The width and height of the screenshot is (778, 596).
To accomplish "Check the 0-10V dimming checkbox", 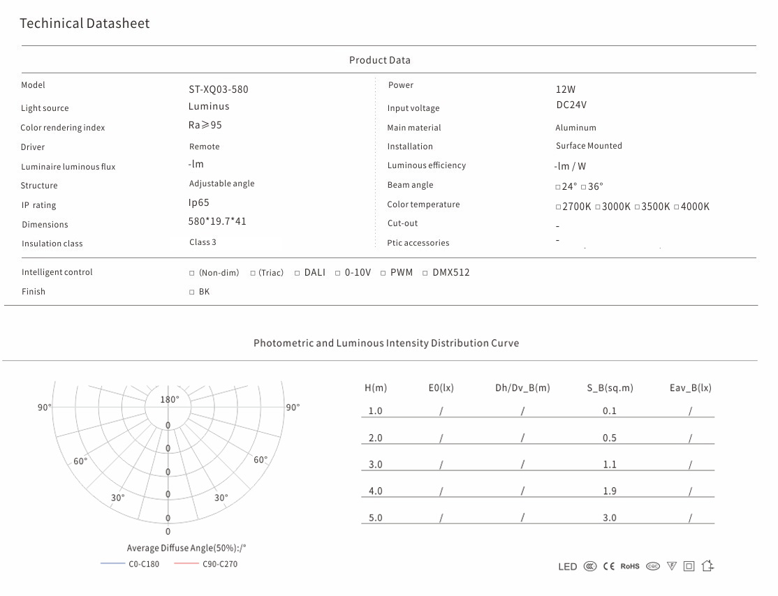I will [x=337, y=273].
